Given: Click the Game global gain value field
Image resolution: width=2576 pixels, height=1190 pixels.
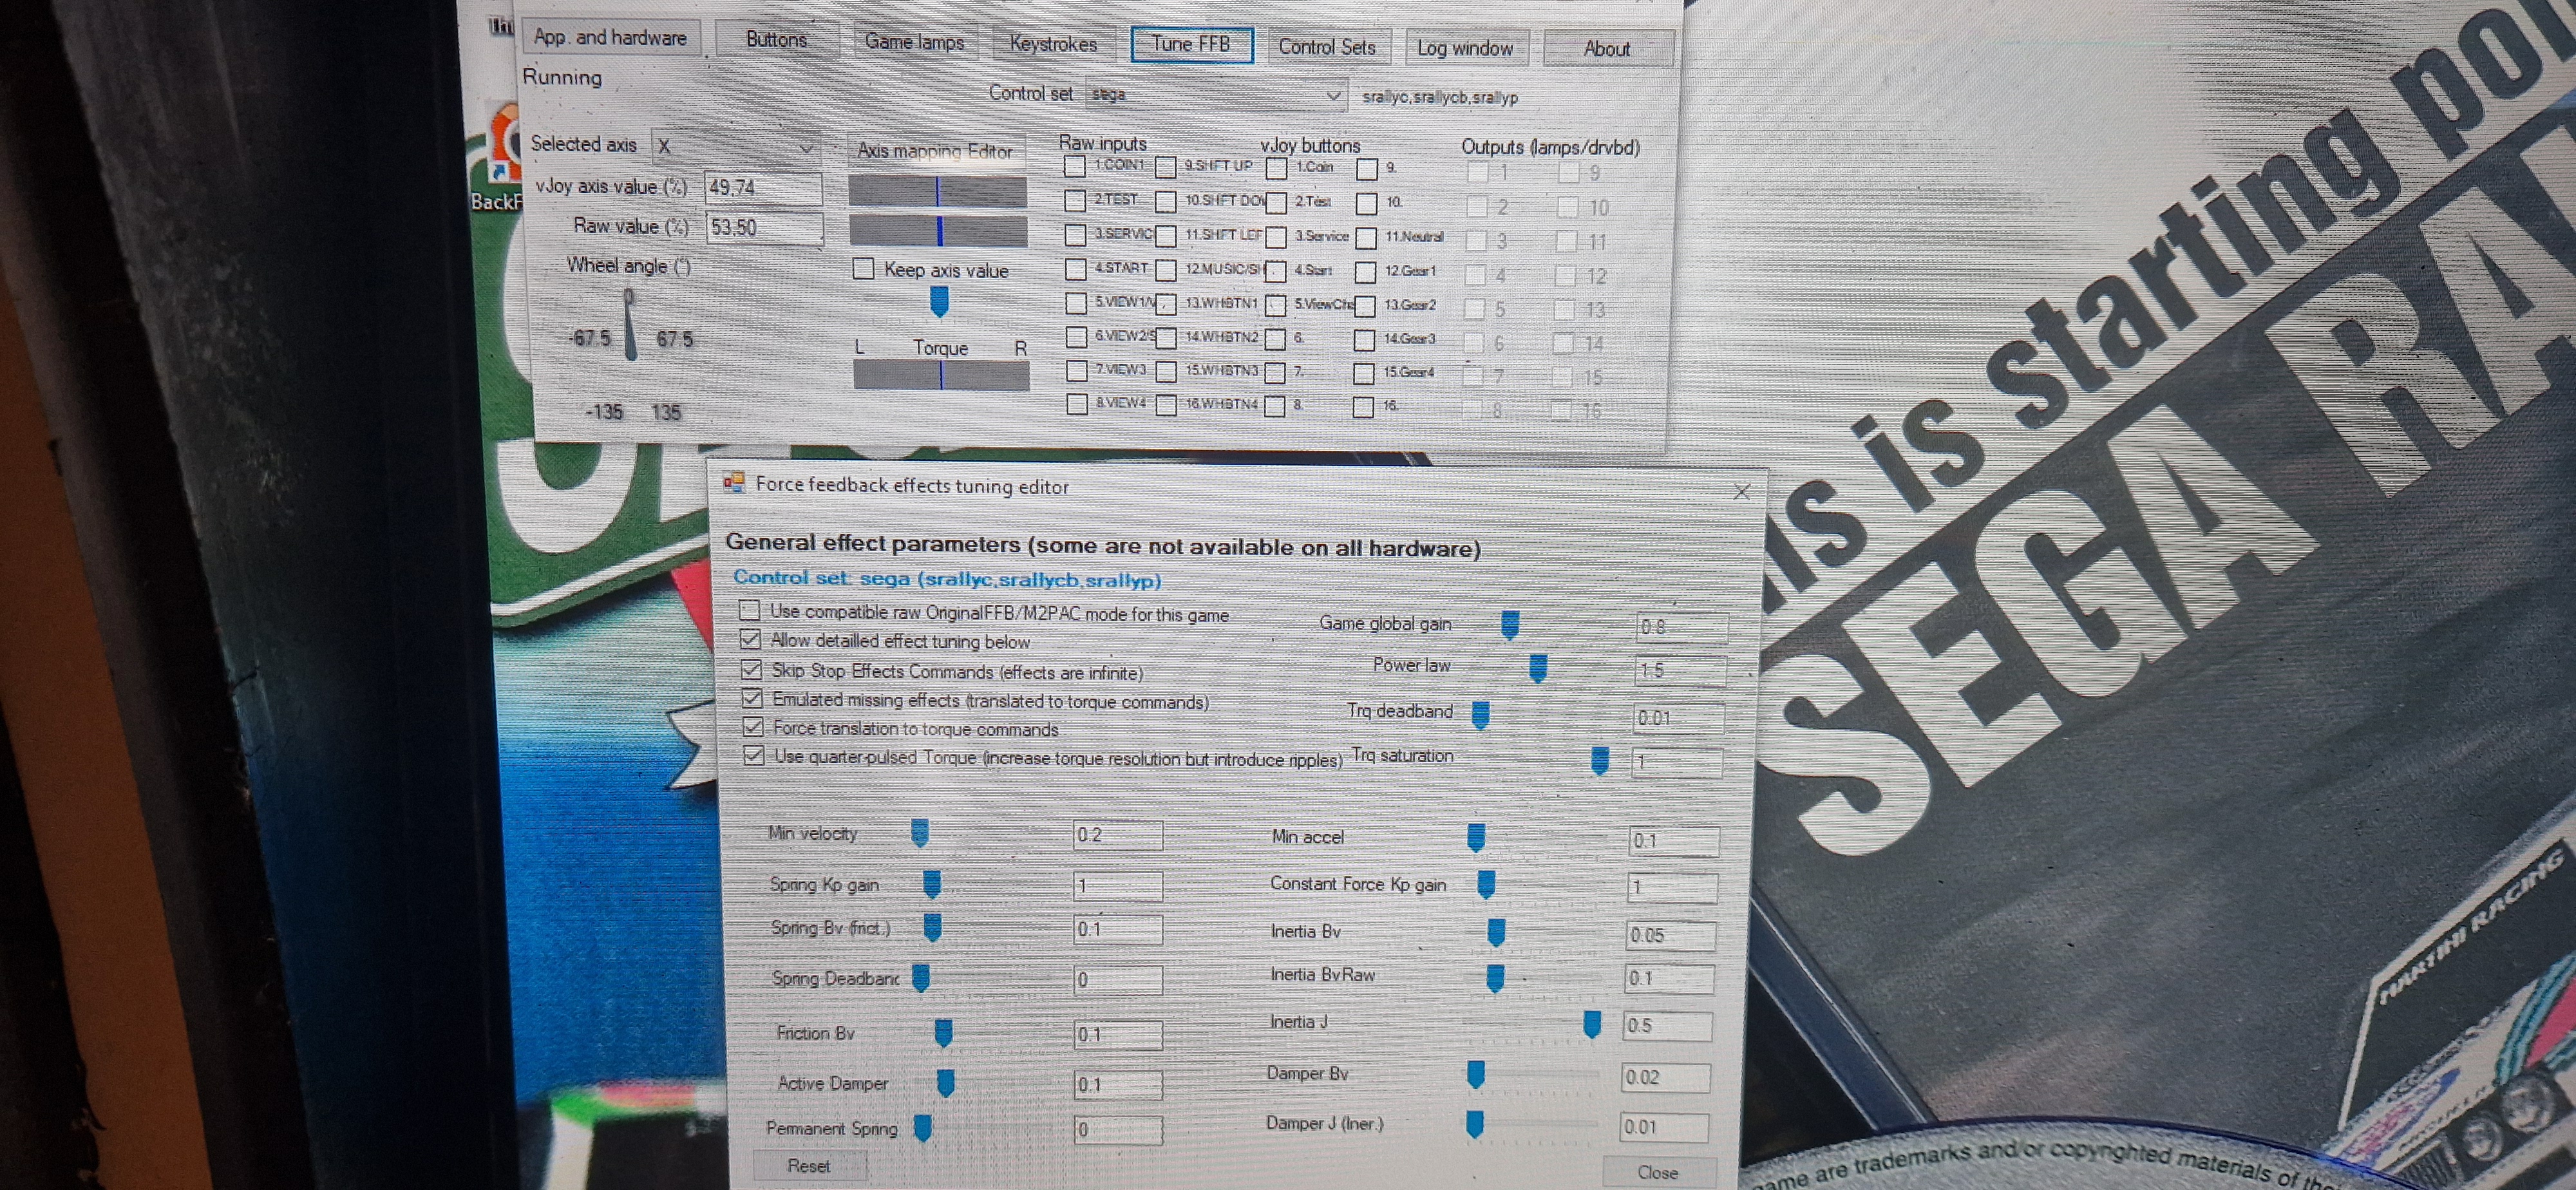Looking at the screenshot, I should click(x=1682, y=627).
